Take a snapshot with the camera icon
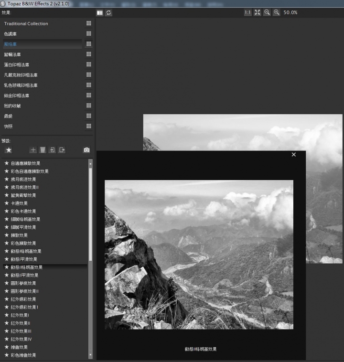Viewport: 344px width, 362px height. [x=86, y=150]
